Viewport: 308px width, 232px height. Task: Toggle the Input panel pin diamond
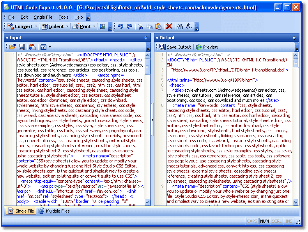click(146, 38)
